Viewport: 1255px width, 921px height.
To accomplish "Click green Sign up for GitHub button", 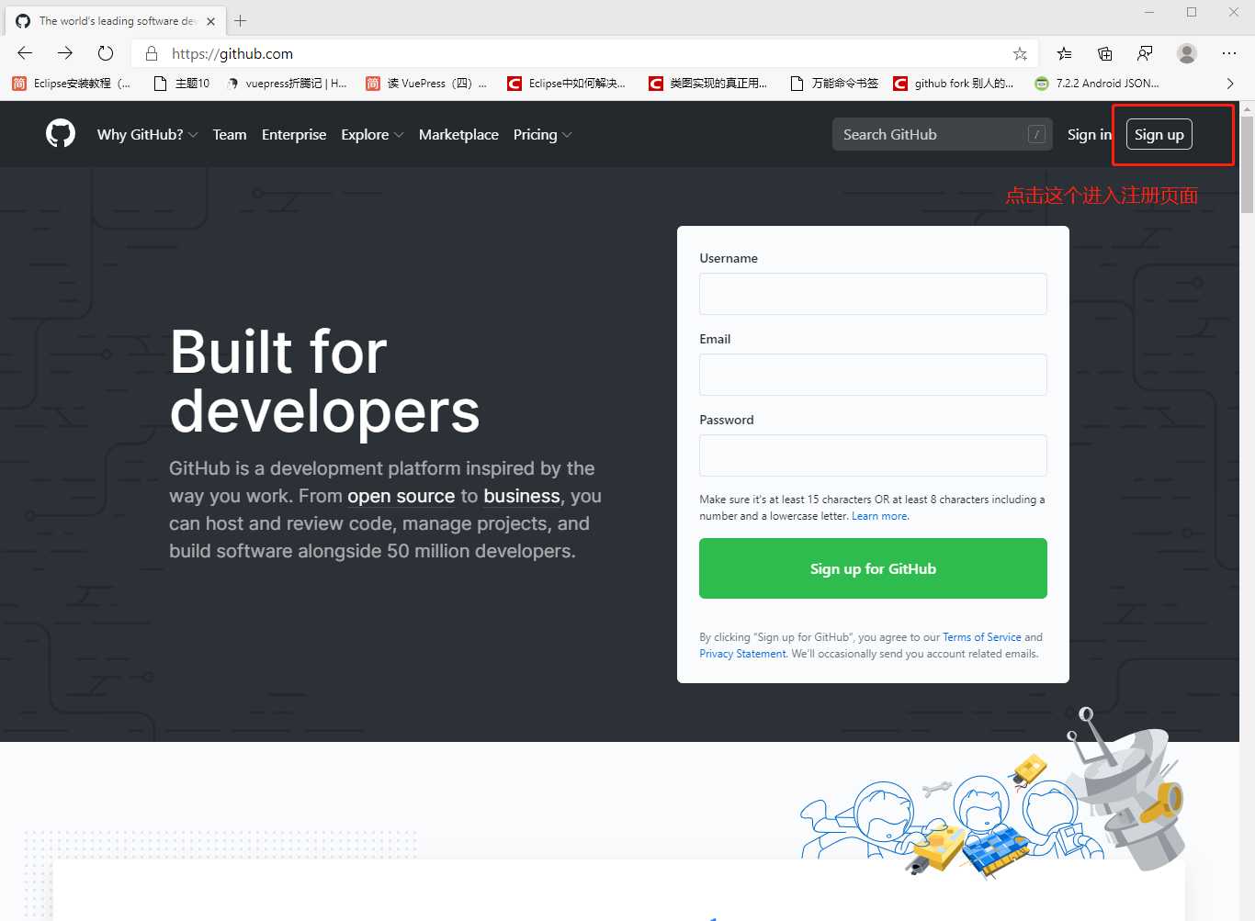I will (x=873, y=568).
